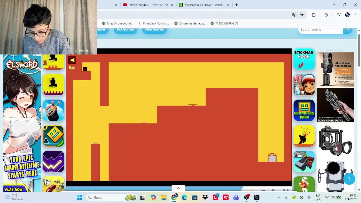Open the Primicias - Noticias bookmark
Viewport: 361px width, 203px height.
pos(153,23)
